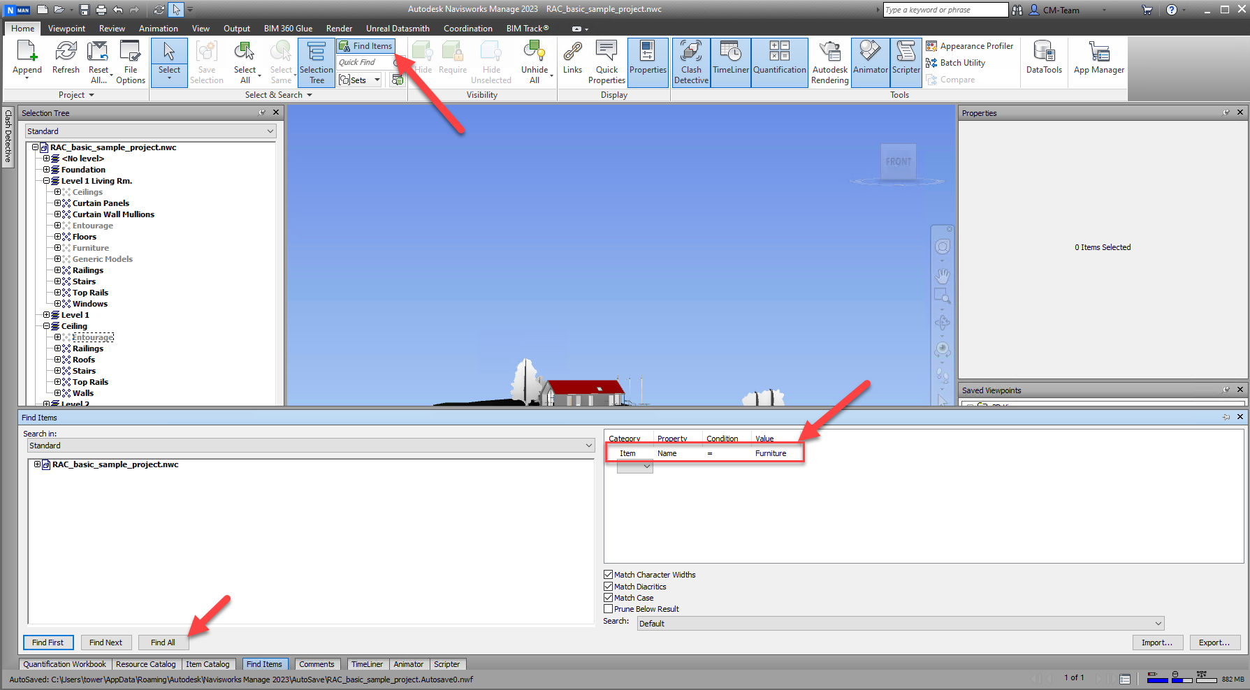1250x690 pixels.
Task: Select Curtain Wall Mullions tree item
Action: click(x=113, y=214)
